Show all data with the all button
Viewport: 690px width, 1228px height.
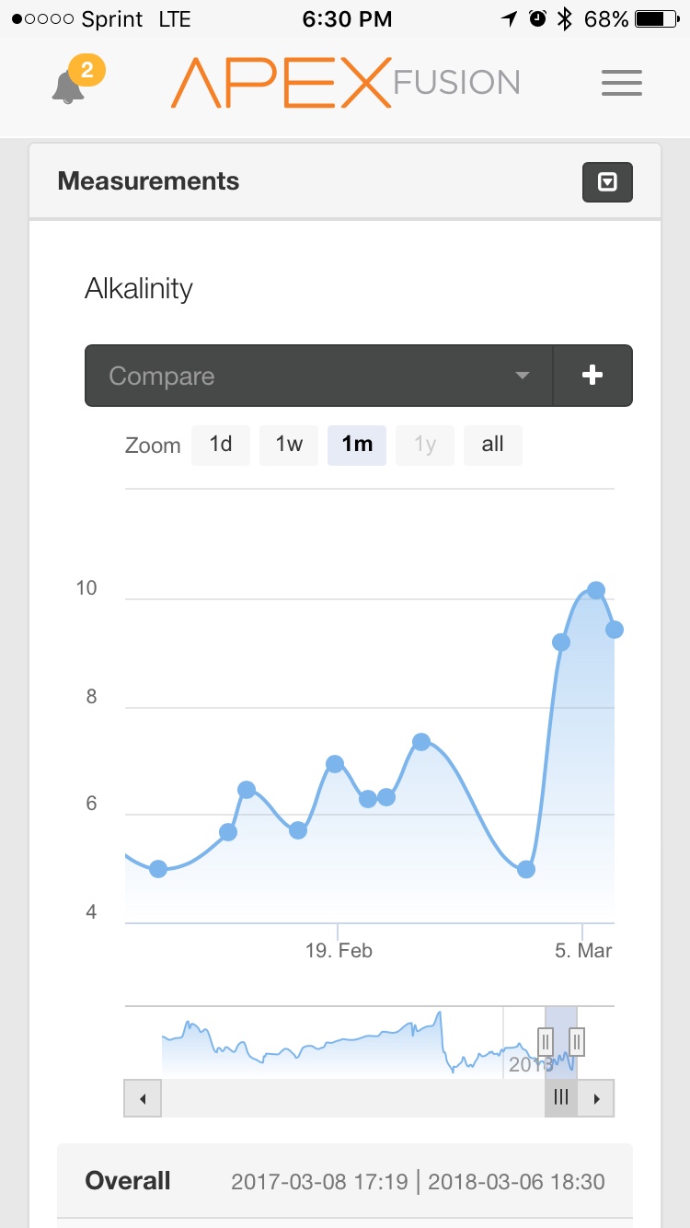coord(493,445)
